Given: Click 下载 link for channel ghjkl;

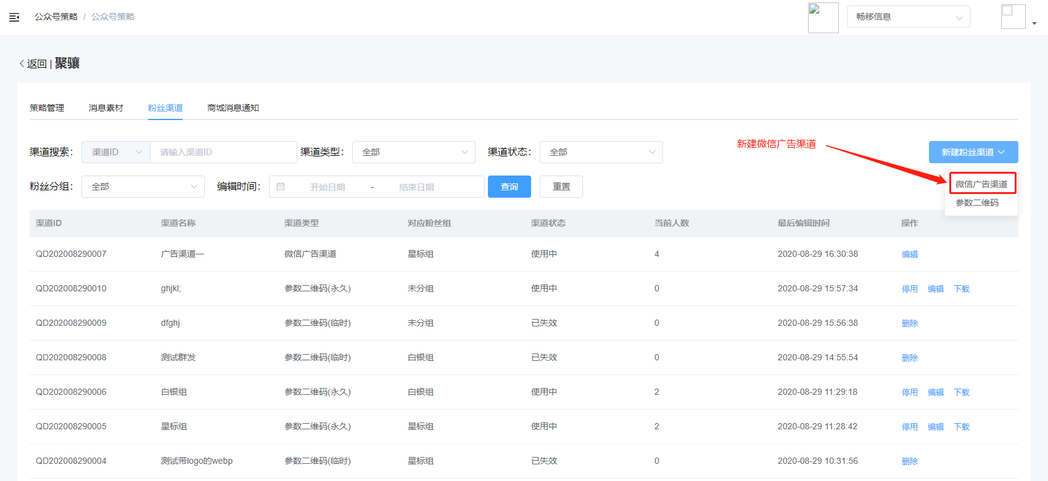Looking at the screenshot, I should click(962, 289).
